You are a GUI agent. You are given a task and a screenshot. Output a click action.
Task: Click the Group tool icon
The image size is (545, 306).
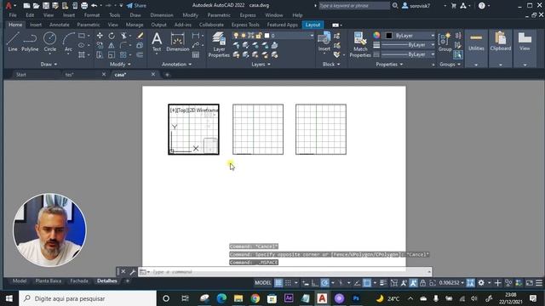445,42
